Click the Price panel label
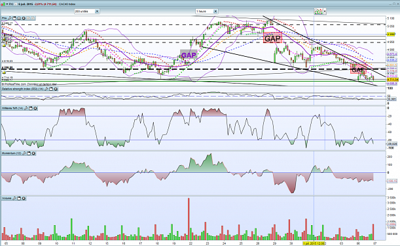Viewport: 400px width, 246px height. pos(5,18)
